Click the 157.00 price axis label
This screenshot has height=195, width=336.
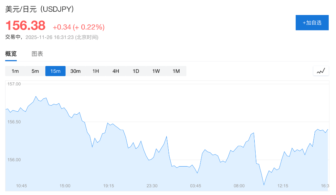tap(14, 84)
